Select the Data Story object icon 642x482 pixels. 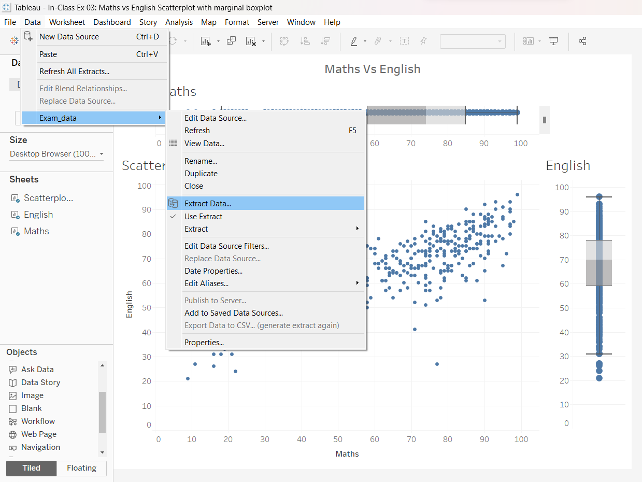click(13, 382)
